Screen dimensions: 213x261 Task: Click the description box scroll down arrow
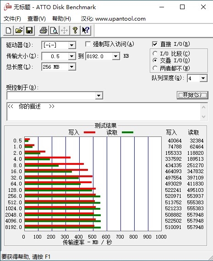click(203, 116)
